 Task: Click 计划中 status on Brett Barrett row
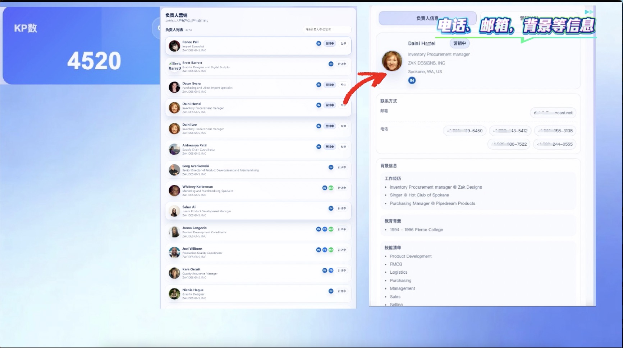coord(342,64)
